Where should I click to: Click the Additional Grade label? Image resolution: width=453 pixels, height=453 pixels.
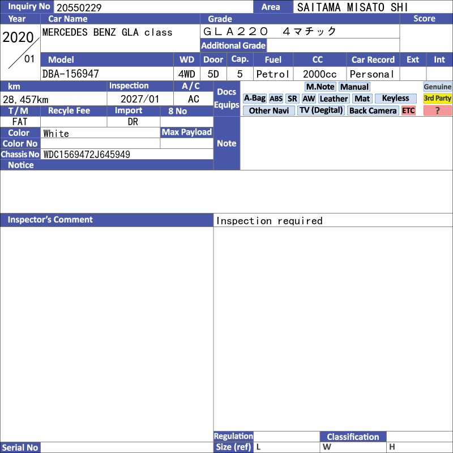click(233, 45)
